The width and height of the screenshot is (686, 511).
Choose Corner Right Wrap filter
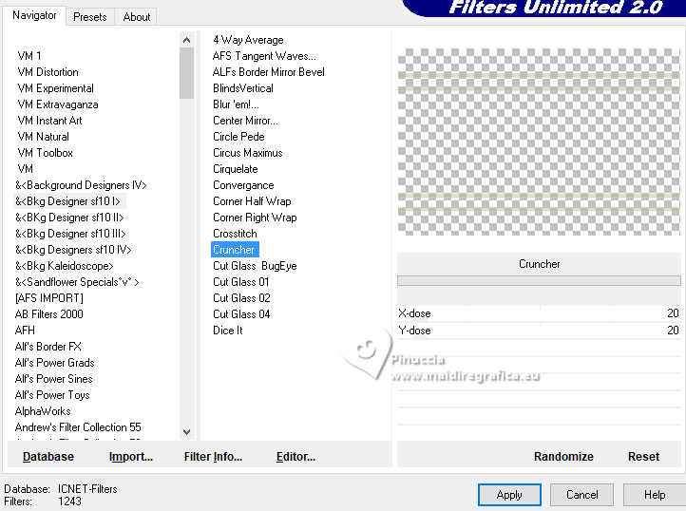(255, 218)
